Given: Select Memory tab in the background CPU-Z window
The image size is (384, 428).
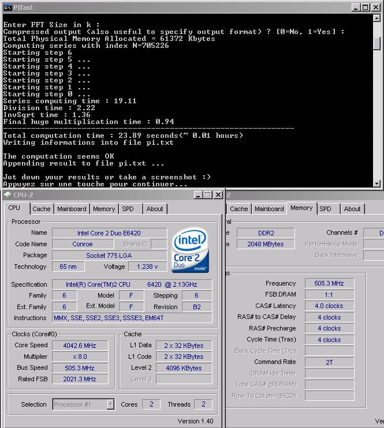Looking at the screenshot, I should (301, 208).
